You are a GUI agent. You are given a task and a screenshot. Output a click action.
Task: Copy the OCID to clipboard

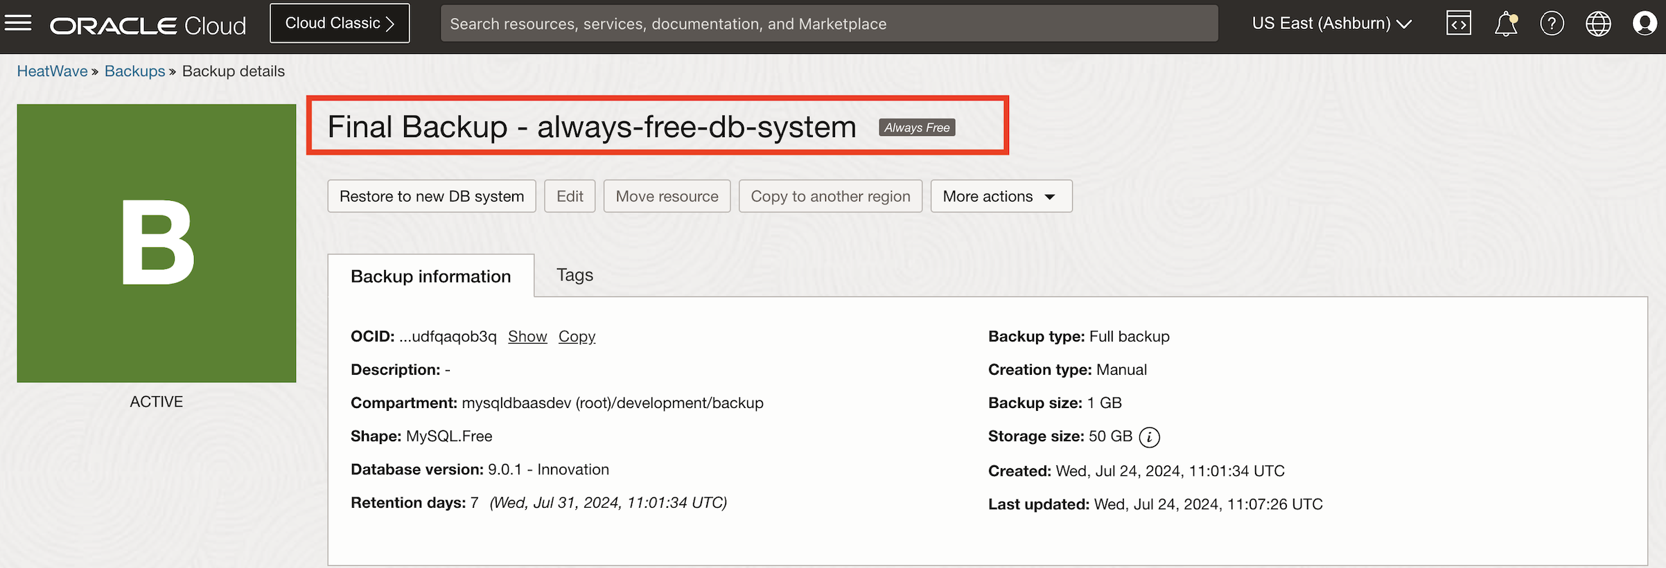(577, 337)
